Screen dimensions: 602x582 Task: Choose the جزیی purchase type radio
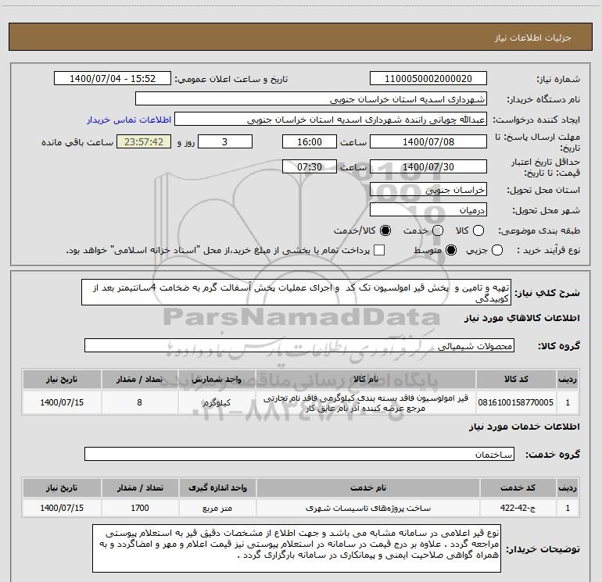coord(497,250)
